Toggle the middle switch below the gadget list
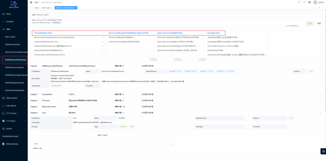The width and height of the screenshot is (326, 161). pyautogui.click(x=177, y=59)
